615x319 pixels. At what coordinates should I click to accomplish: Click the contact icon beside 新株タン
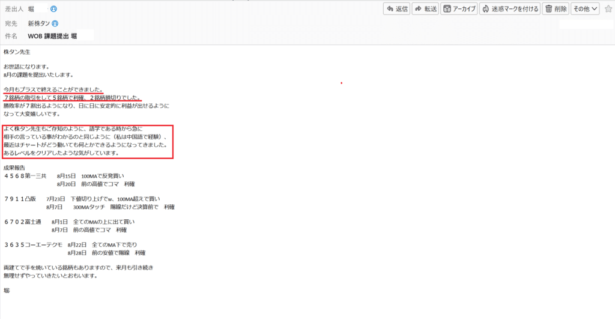[55, 23]
